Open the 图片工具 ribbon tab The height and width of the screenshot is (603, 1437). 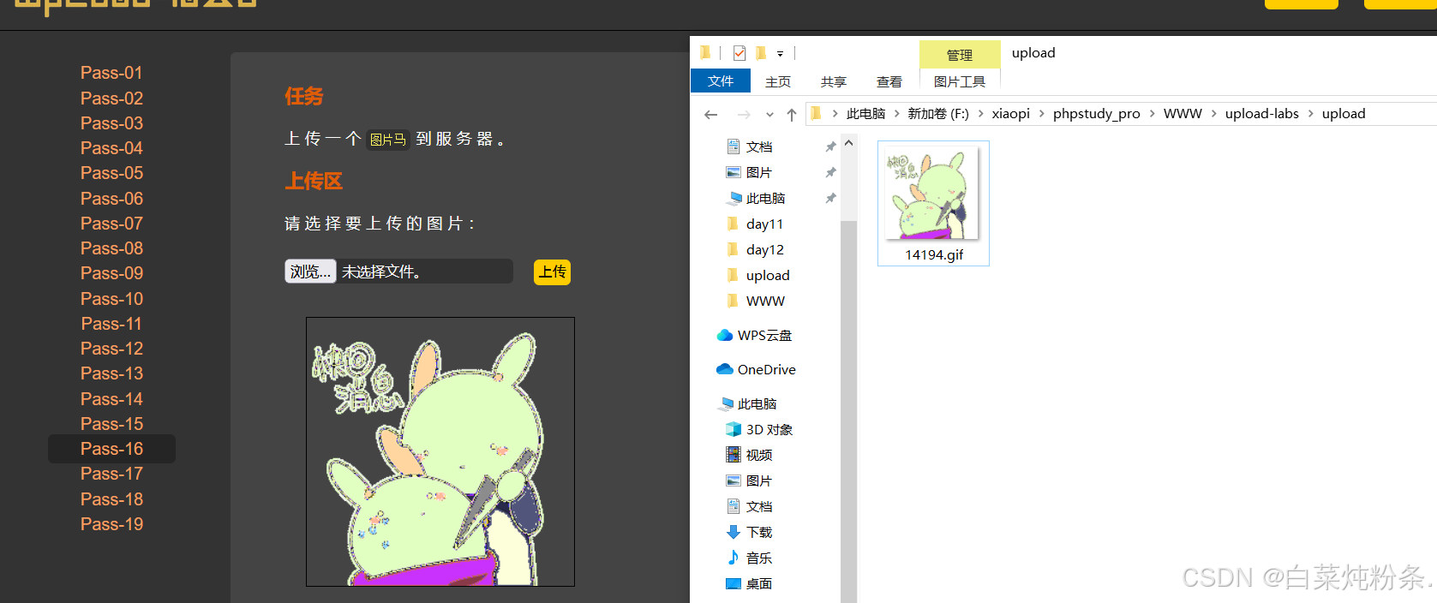[x=960, y=81]
